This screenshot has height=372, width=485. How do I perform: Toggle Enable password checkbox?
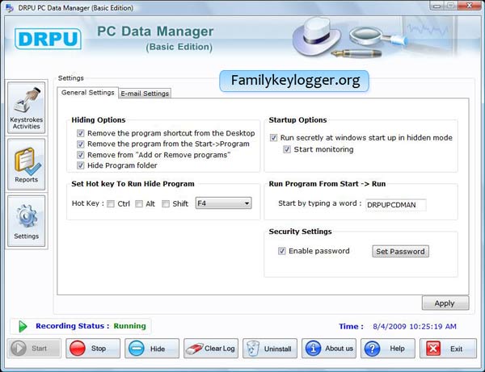282,251
